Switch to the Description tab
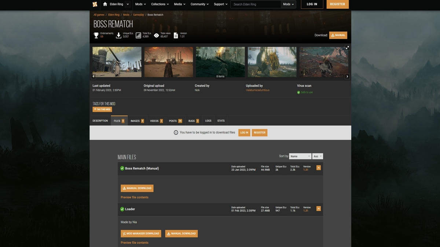 100,121
